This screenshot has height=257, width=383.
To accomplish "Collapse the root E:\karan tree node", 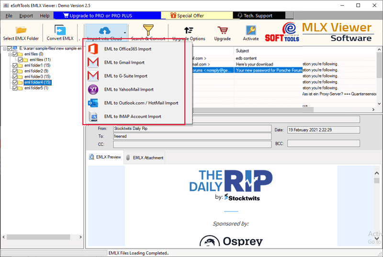I will coord(5,49).
